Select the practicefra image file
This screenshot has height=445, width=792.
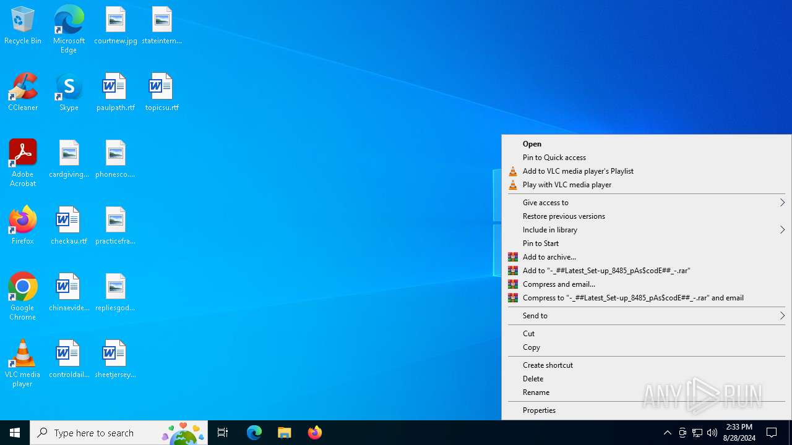116,226
